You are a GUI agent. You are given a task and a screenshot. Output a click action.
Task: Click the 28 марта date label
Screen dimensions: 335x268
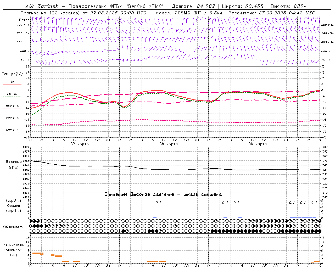(x=169, y=144)
